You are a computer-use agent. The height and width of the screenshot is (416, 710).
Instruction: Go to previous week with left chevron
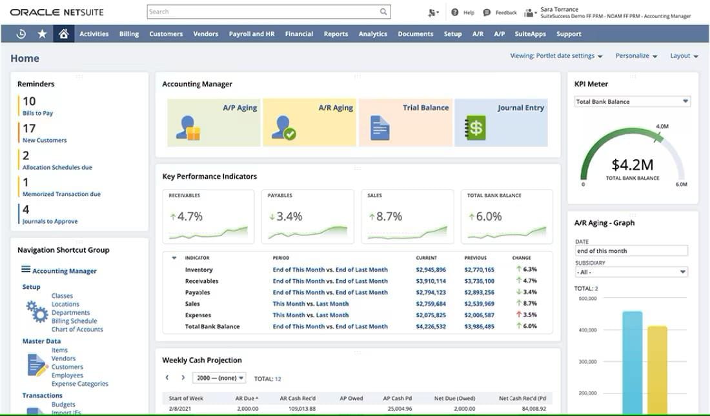click(x=167, y=377)
